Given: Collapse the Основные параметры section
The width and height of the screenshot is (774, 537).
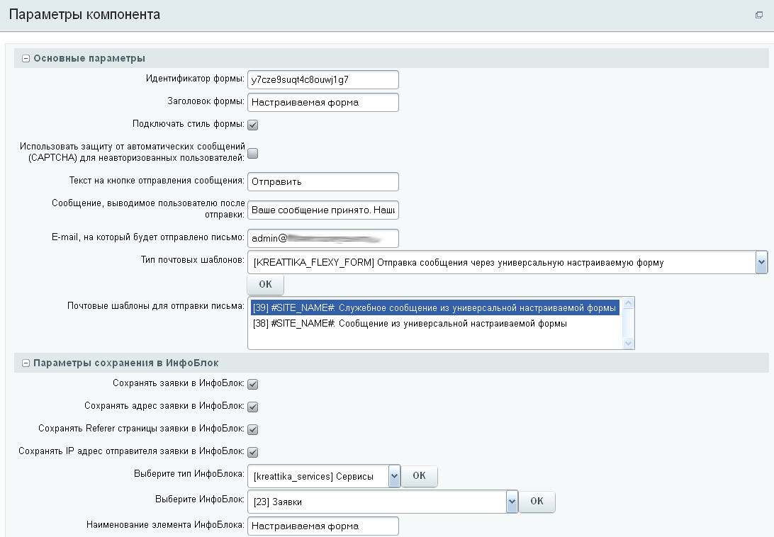Looking at the screenshot, I should (x=26, y=59).
